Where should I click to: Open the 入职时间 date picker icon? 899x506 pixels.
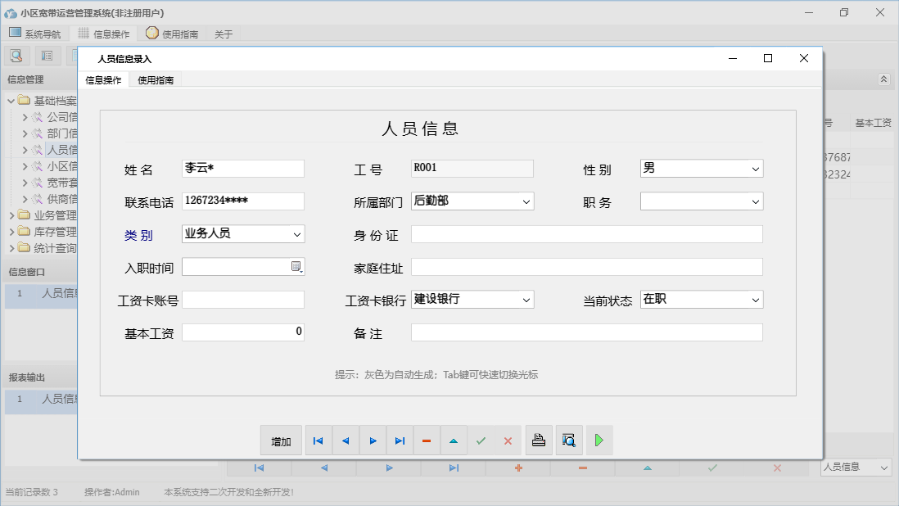coord(296,267)
